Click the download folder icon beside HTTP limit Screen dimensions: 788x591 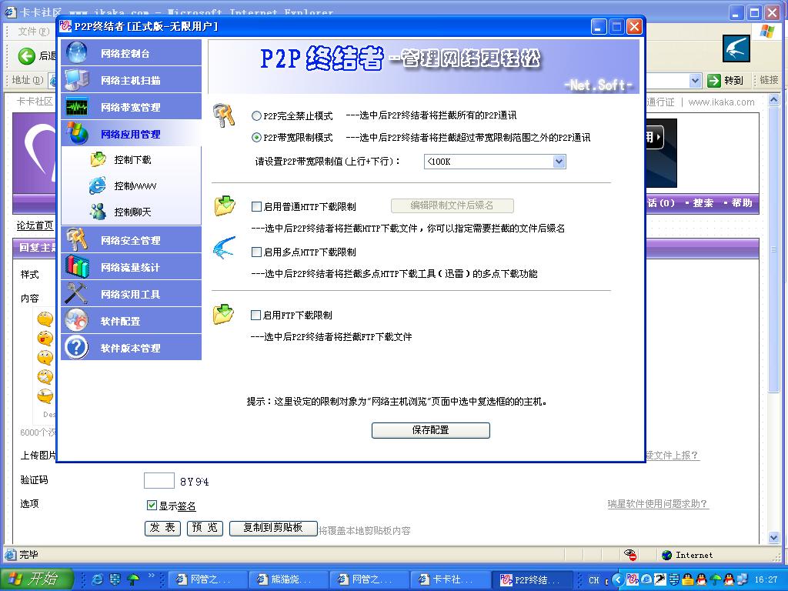point(224,206)
